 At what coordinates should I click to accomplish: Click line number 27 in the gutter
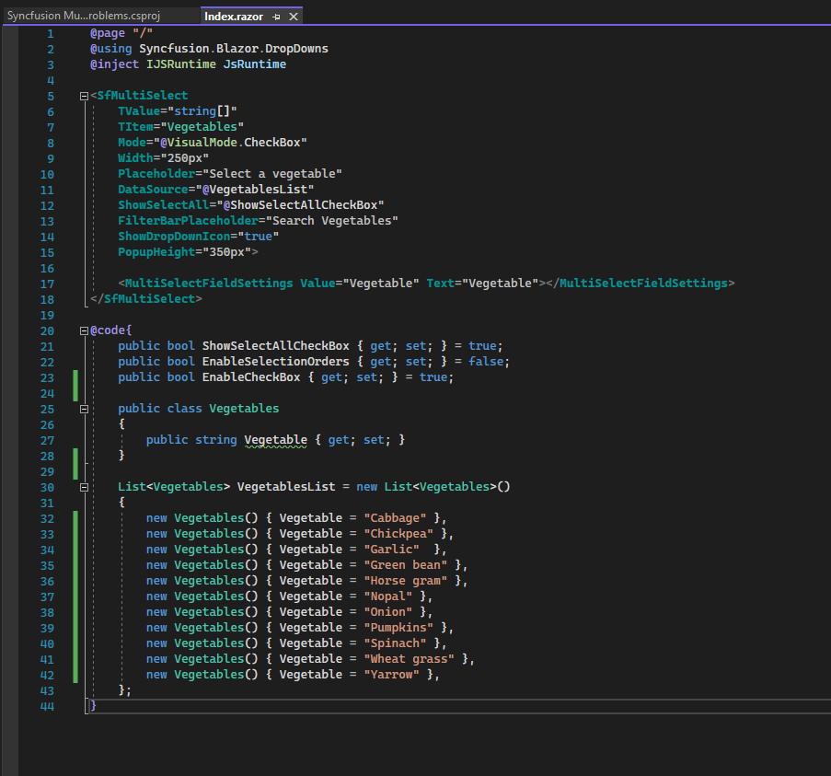point(47,439)
